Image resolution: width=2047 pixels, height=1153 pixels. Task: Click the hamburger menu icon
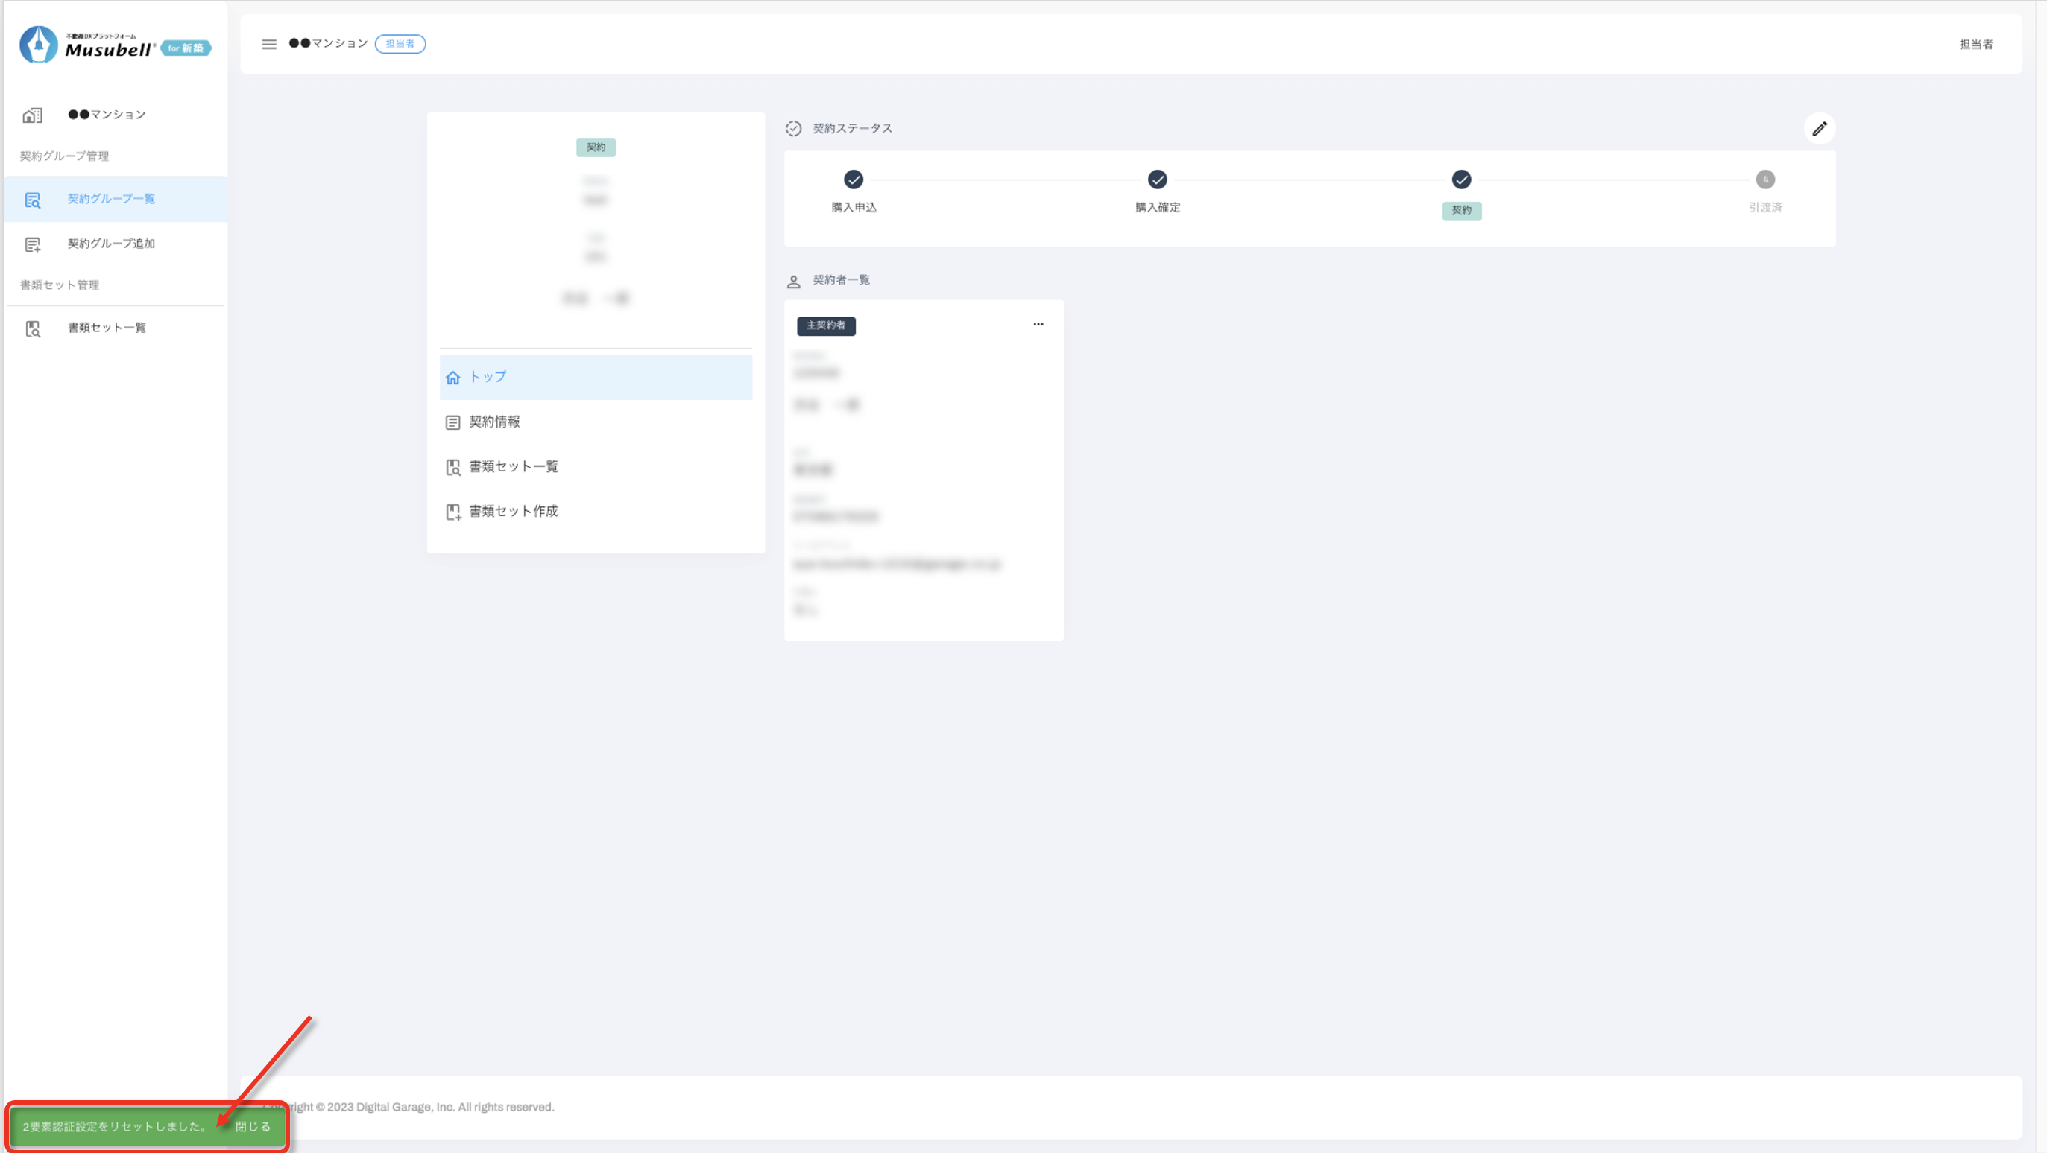tap(268, 45)
